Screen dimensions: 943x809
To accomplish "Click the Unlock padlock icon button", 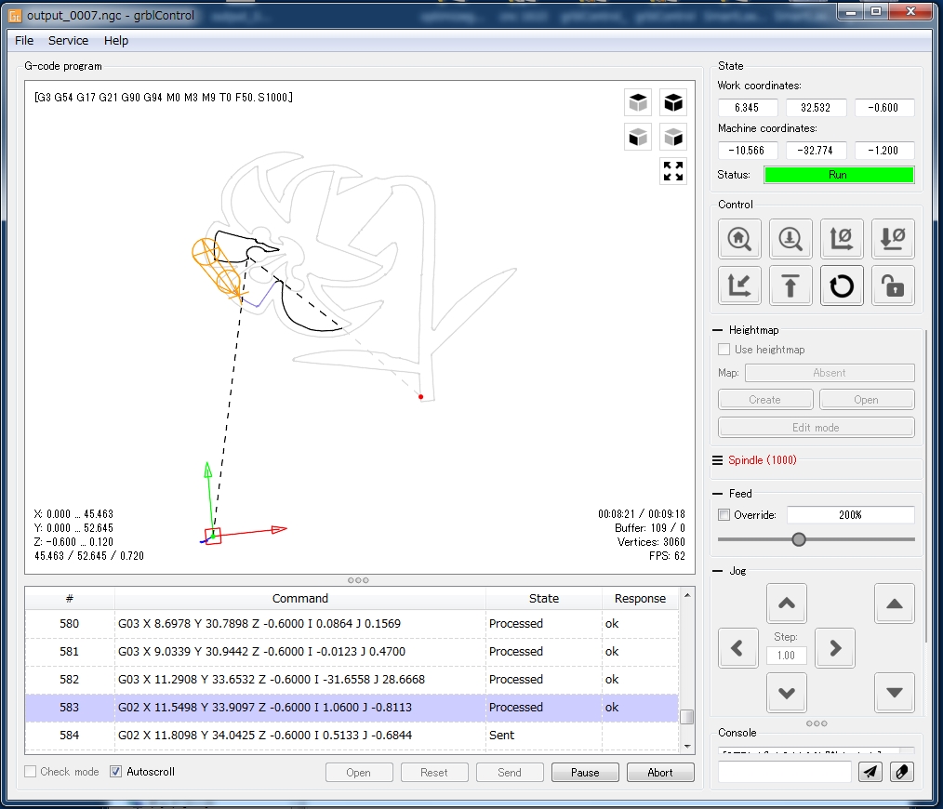I will (x=893, y=285).
